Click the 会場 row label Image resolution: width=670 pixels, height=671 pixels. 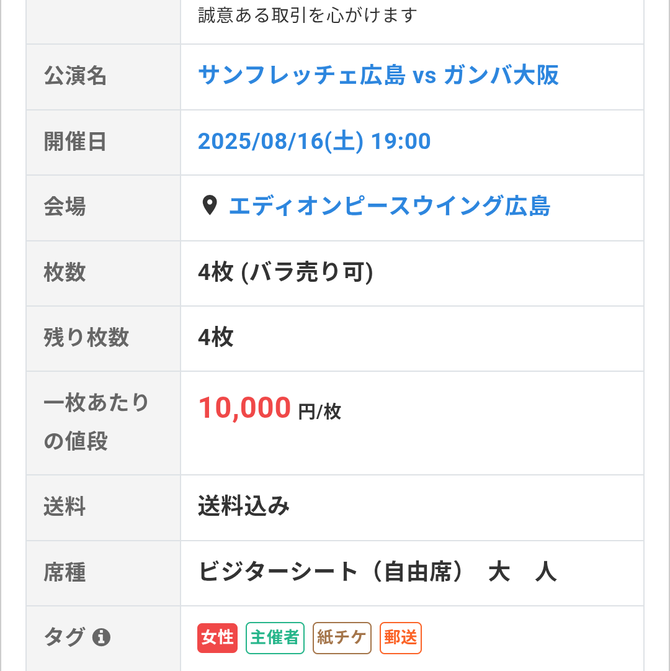pos(65,207)
